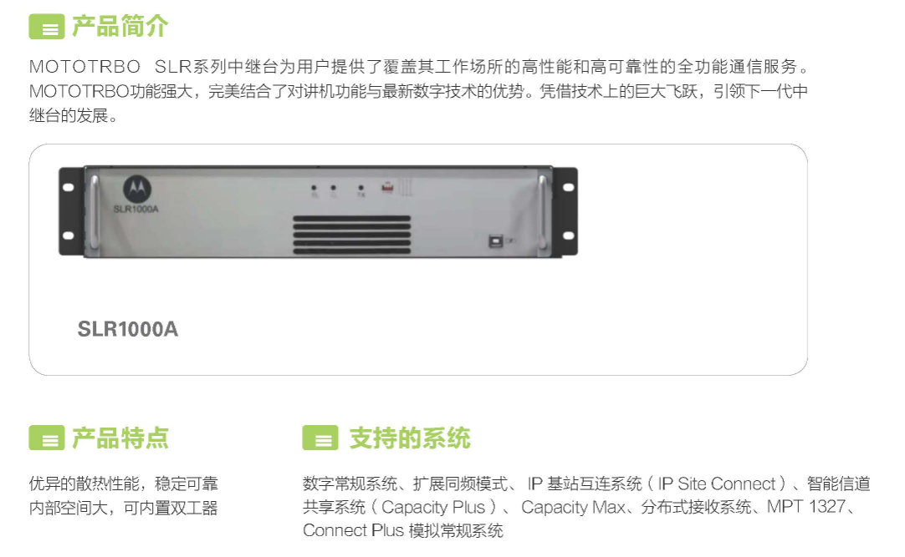Select the 产品简介 heading
The image size is (905, 557).
coord(120,27)
